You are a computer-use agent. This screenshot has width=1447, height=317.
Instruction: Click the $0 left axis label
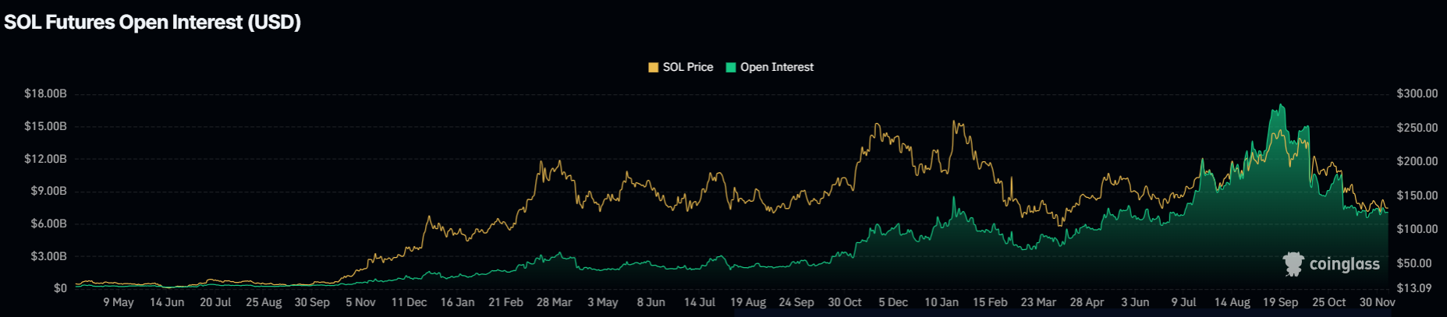pyautogui.click(x=60, y=288)
